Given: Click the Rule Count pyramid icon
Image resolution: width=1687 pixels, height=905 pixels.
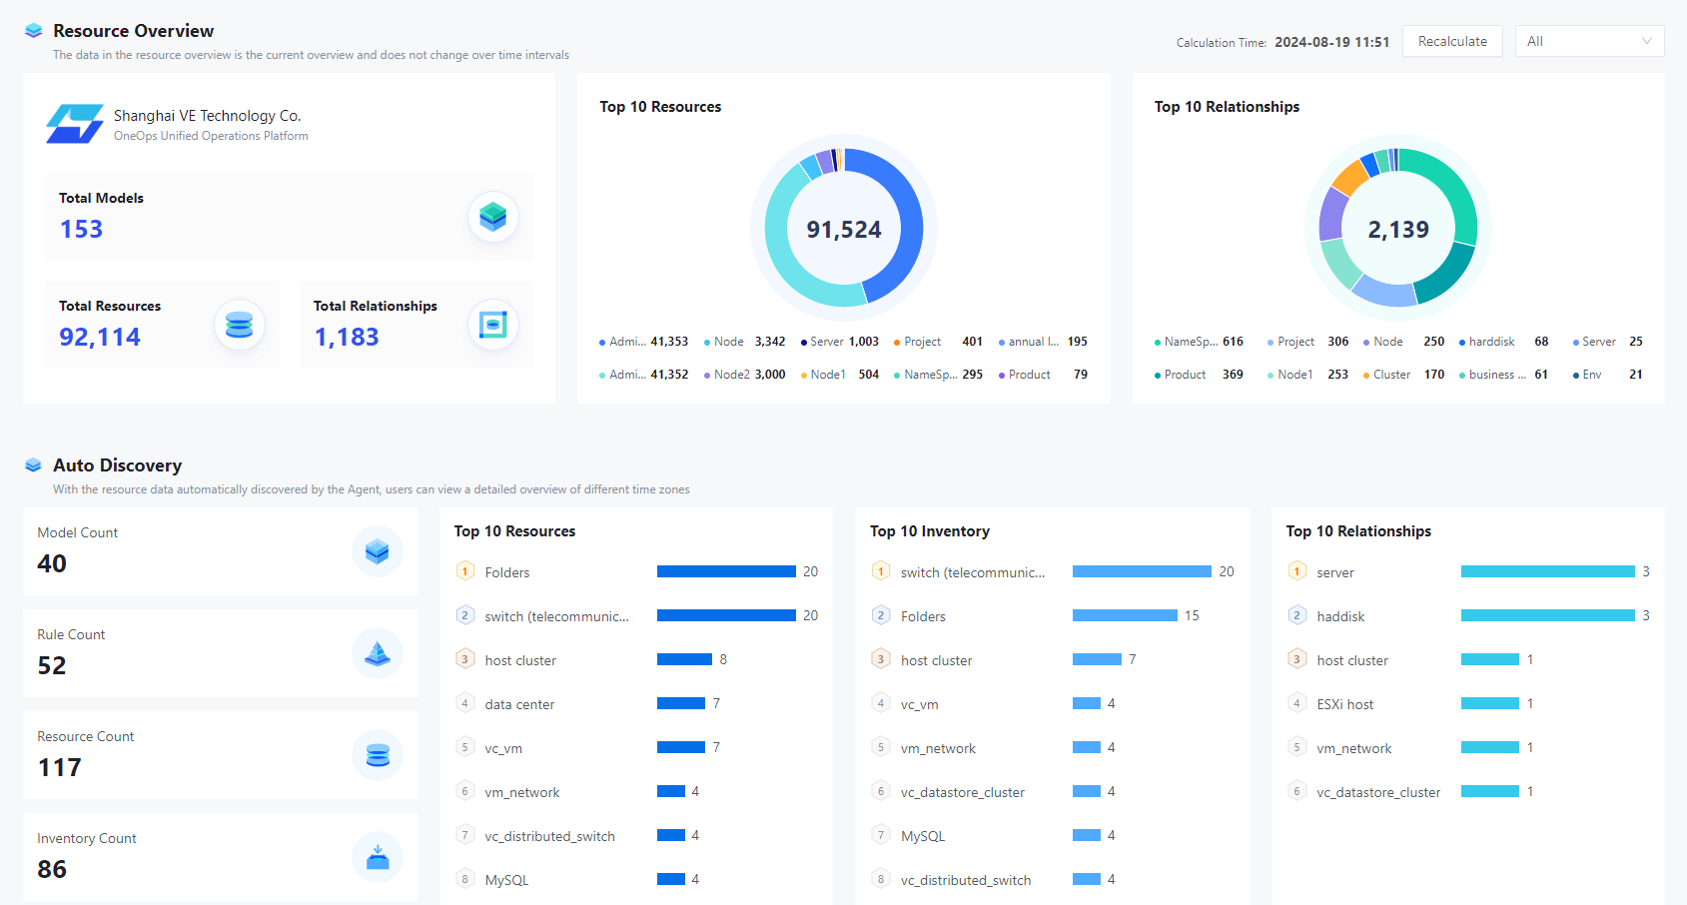Looking at the screenshot, I should 378,653.
